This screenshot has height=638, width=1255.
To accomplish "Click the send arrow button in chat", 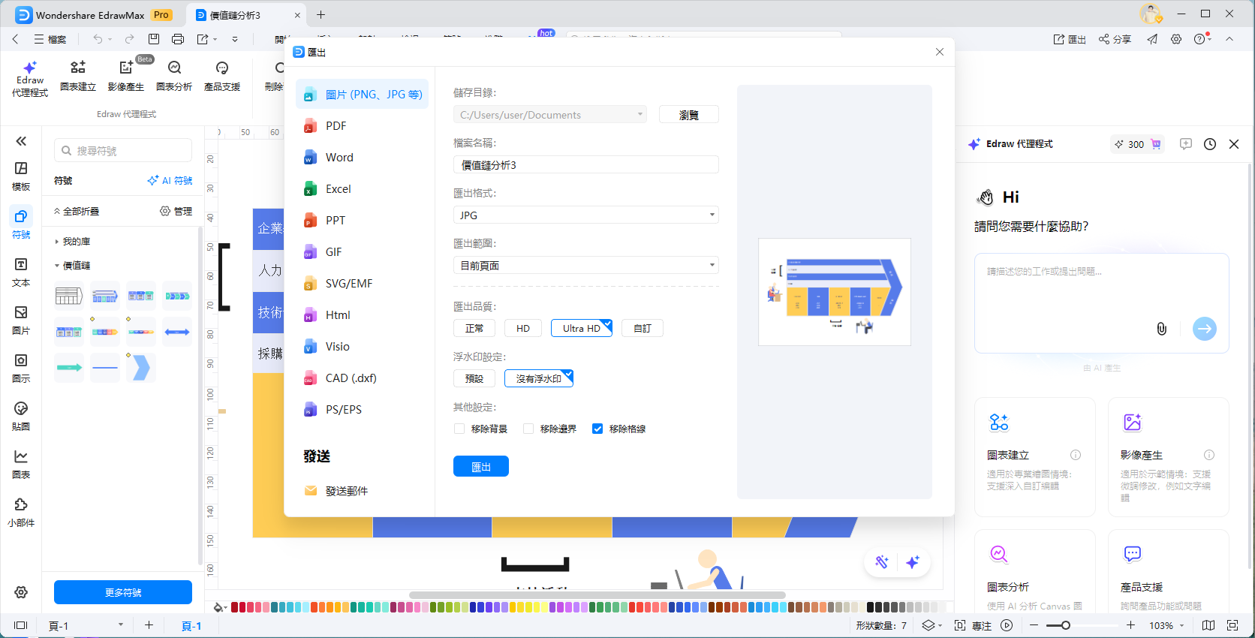I will click(1205, 329).
